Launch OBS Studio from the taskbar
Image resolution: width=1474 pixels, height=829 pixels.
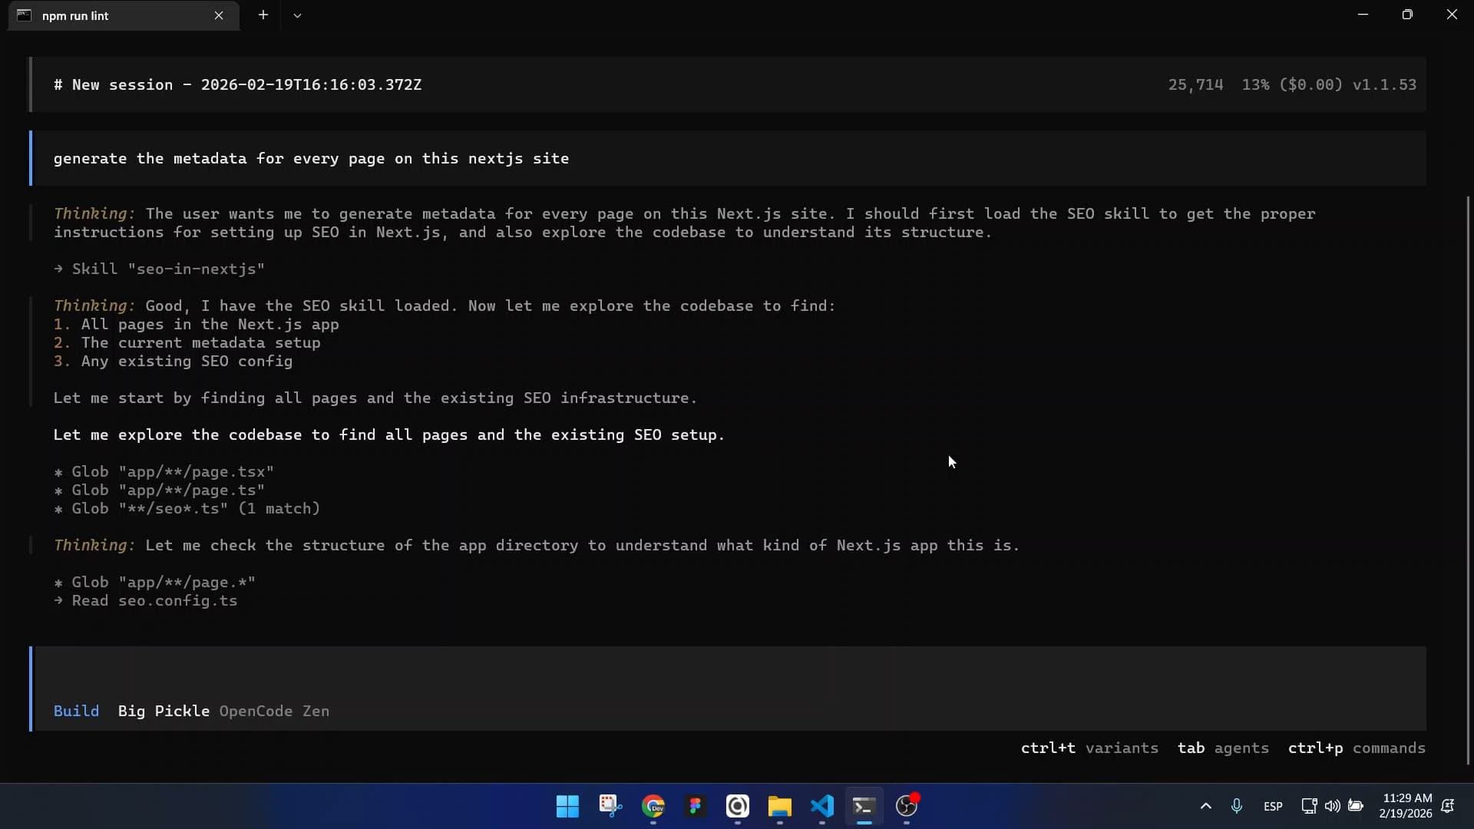(907, 807)
